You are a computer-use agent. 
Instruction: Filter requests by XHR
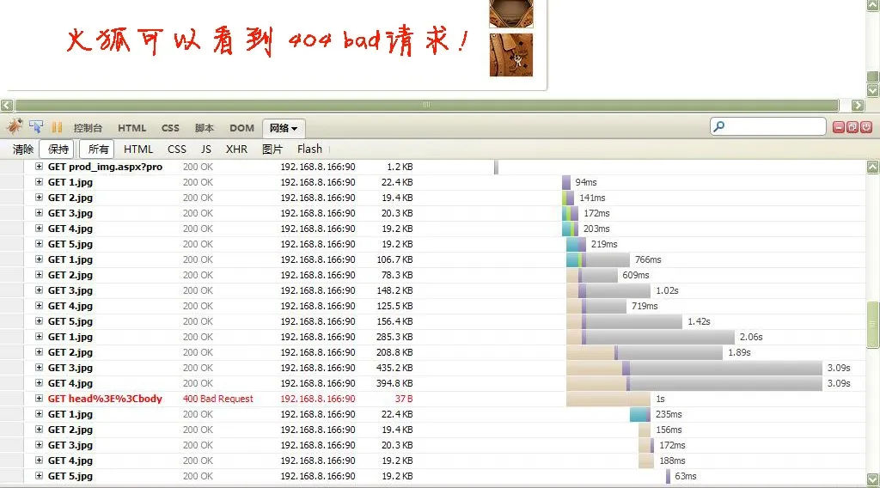[x=236, y=149]
